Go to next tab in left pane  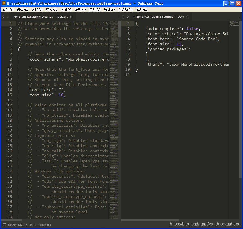(x=8, y=17)
